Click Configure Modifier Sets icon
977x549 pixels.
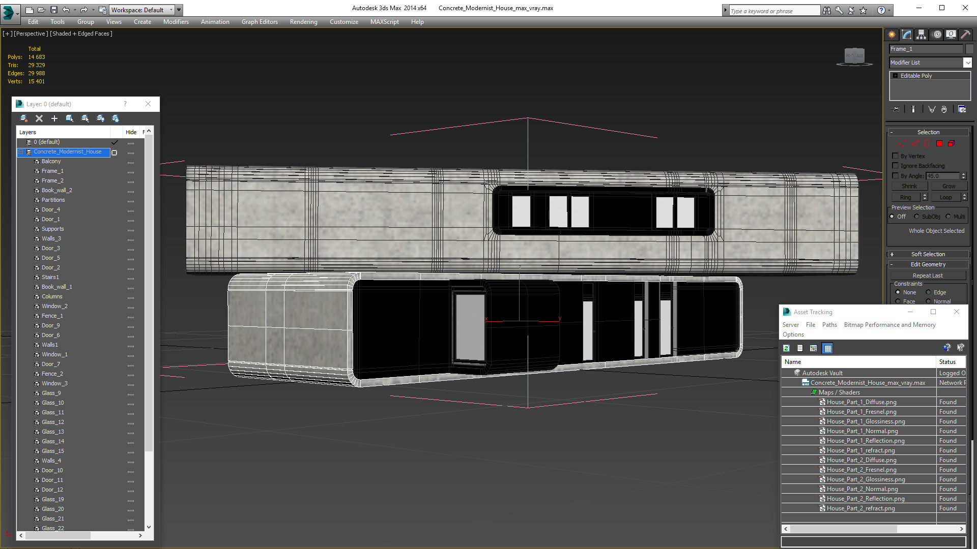click(962, 109)
